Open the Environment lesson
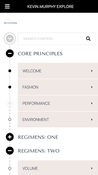The width and height of the screenshot is (98, 175). pyautogui.click(x=58, y=119)
